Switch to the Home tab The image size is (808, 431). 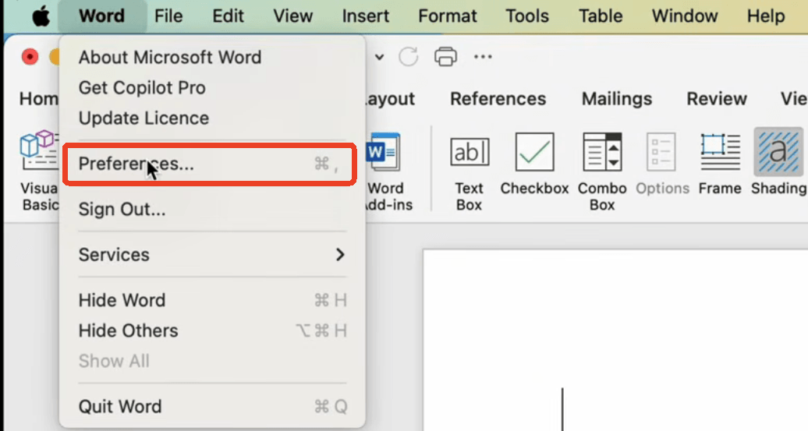click(x=39, y=99)
